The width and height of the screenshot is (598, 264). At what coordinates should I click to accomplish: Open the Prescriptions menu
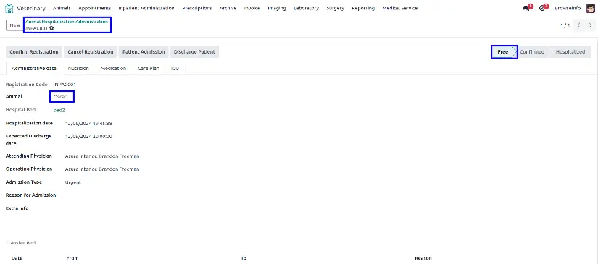(196, 8)
